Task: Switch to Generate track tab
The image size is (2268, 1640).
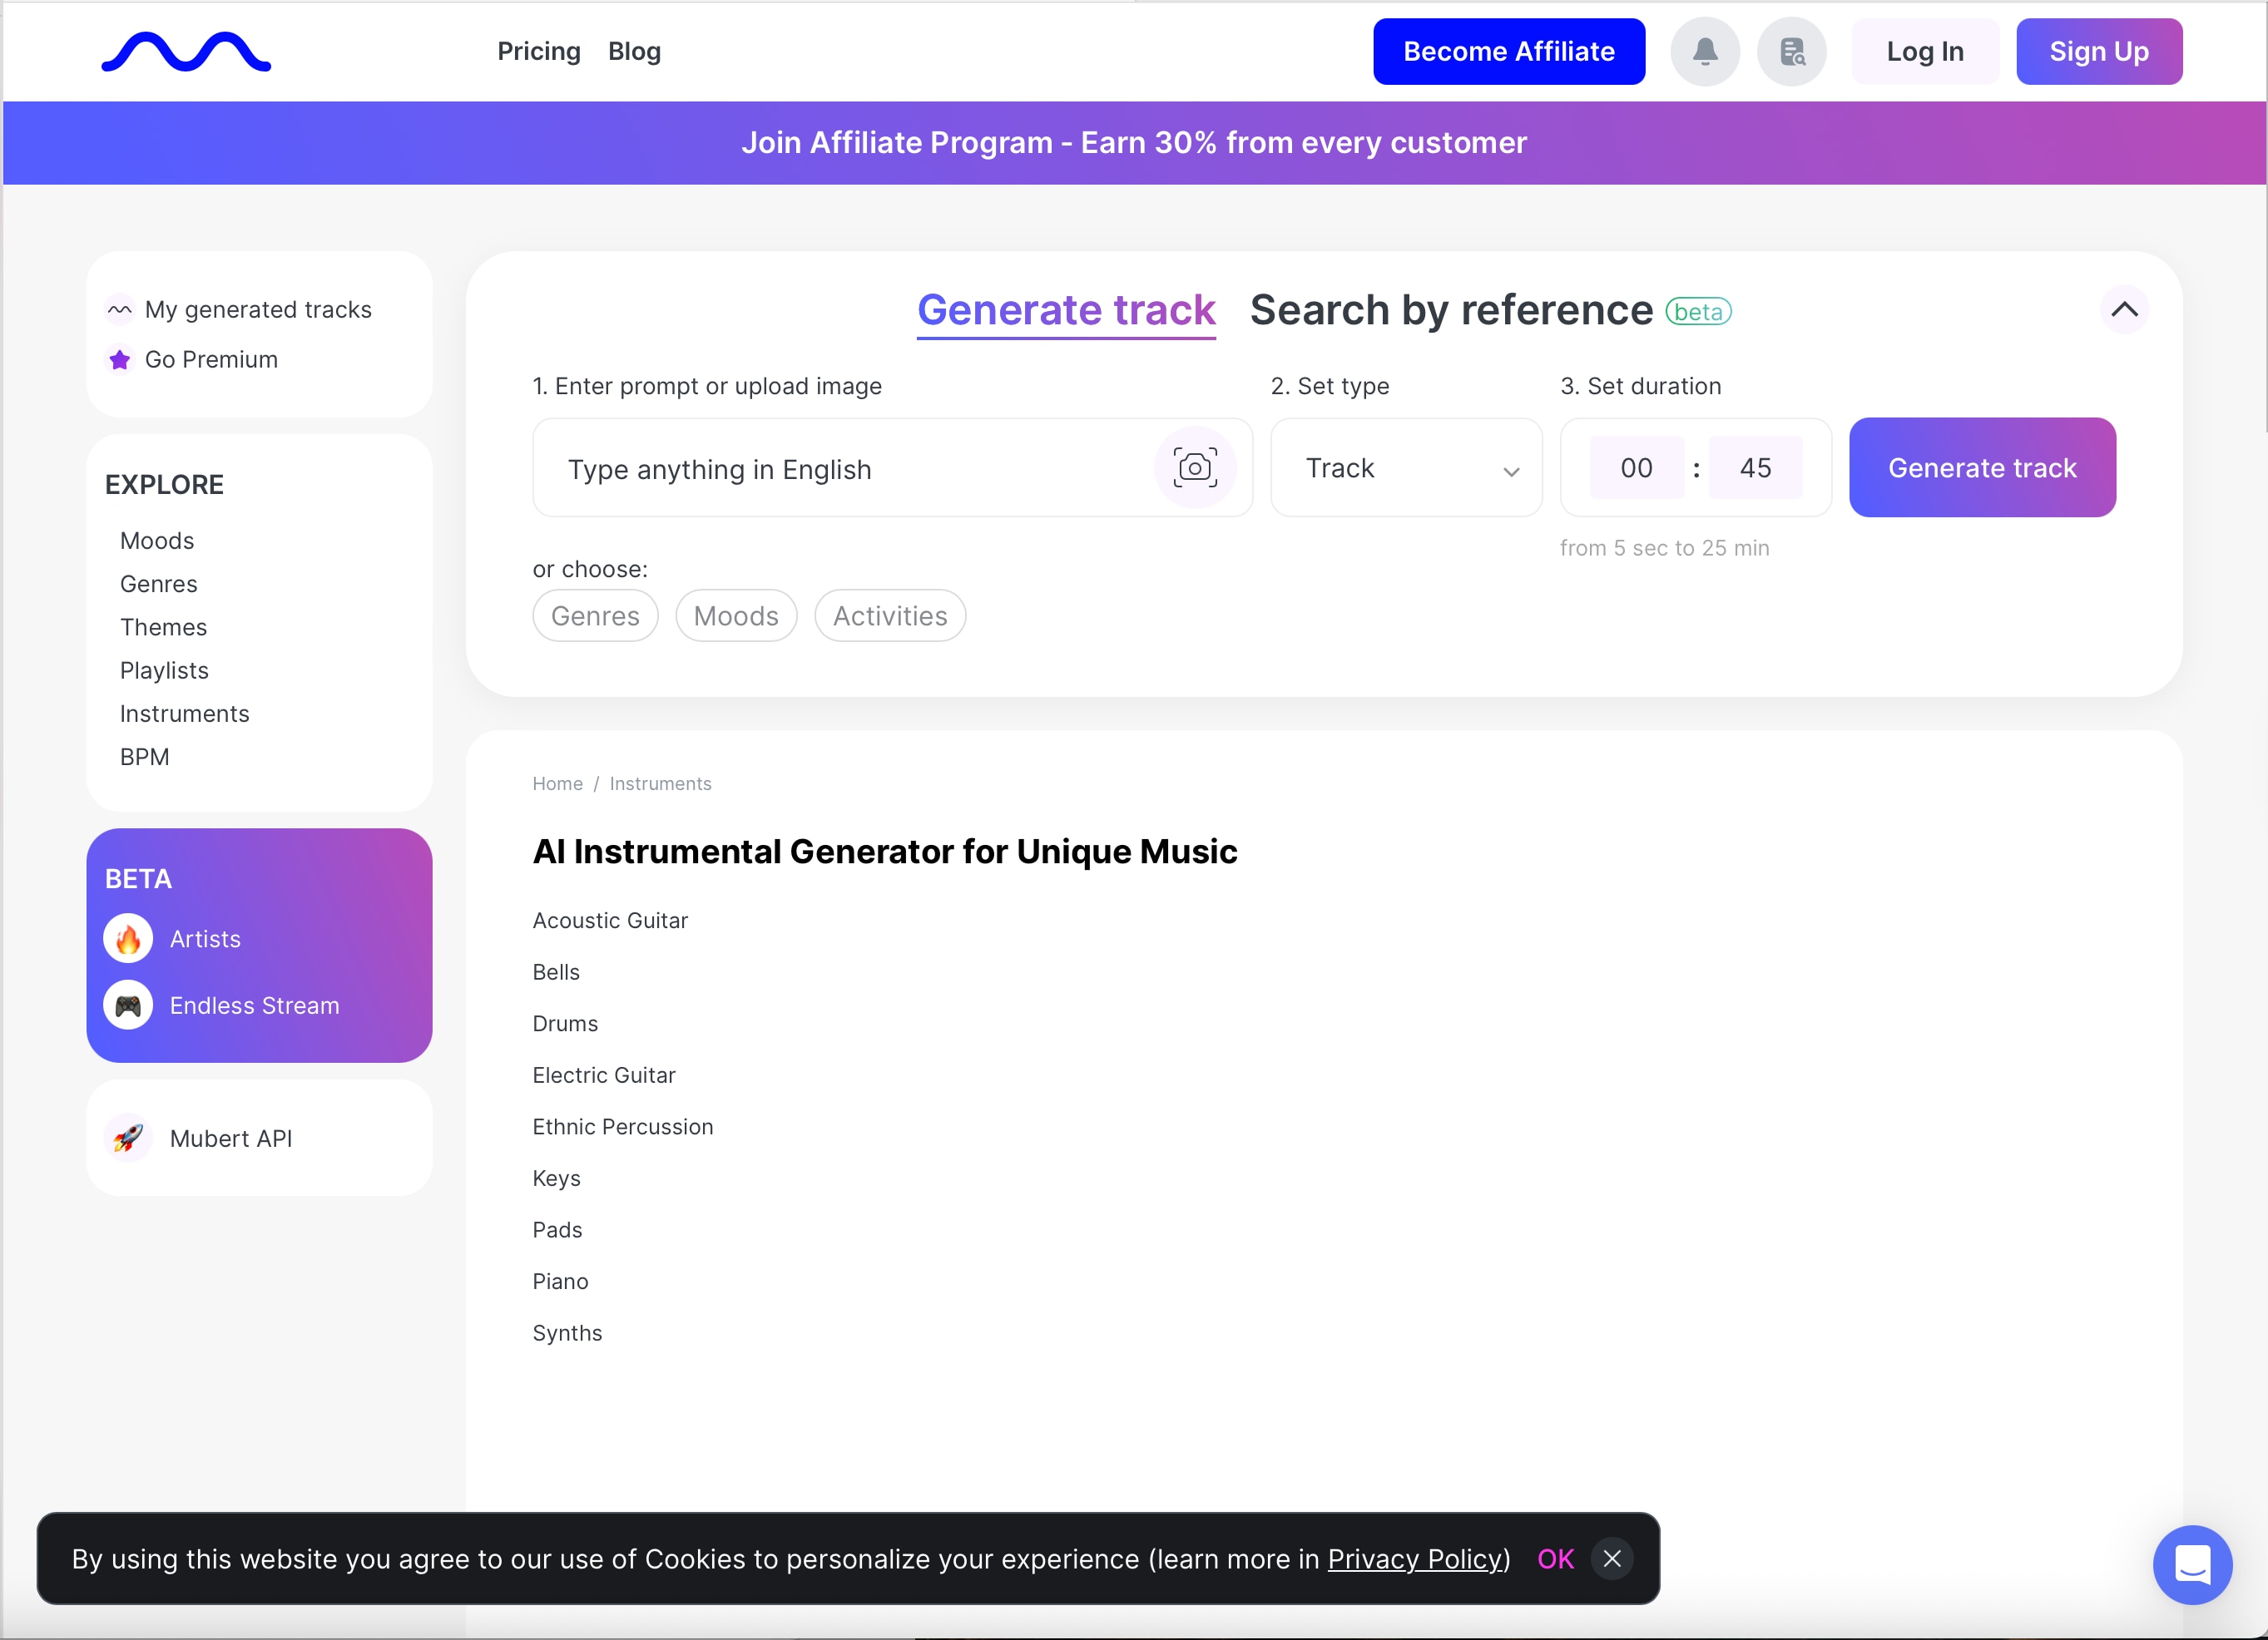Action: pyautogui.click(x=1066, y=311)
